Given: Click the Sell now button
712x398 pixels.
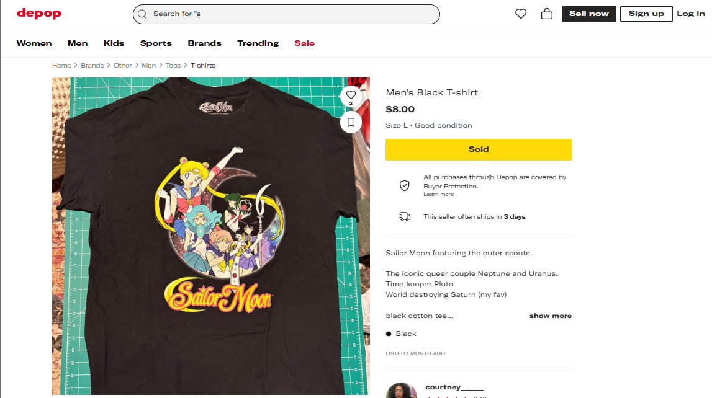Looking at the screenshot, I should coord(588,14).
